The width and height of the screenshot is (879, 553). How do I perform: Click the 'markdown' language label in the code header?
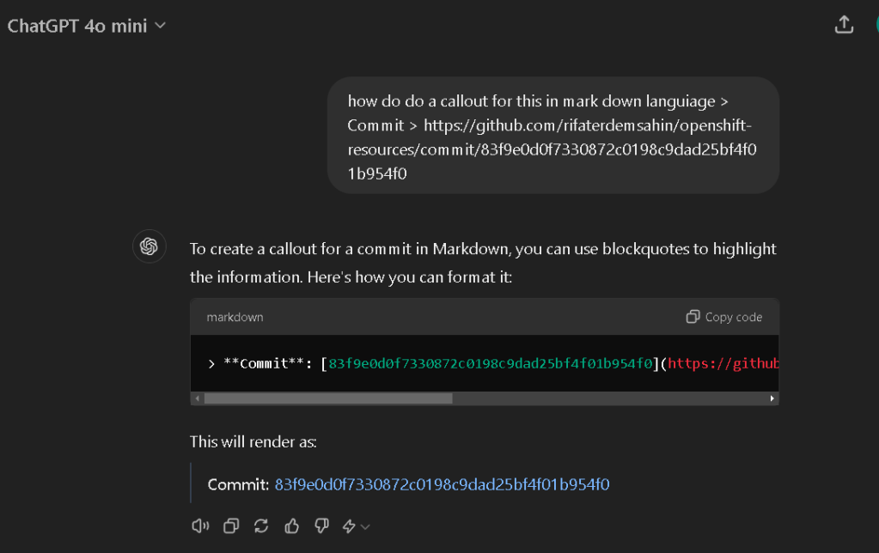(x=235, y=317)
